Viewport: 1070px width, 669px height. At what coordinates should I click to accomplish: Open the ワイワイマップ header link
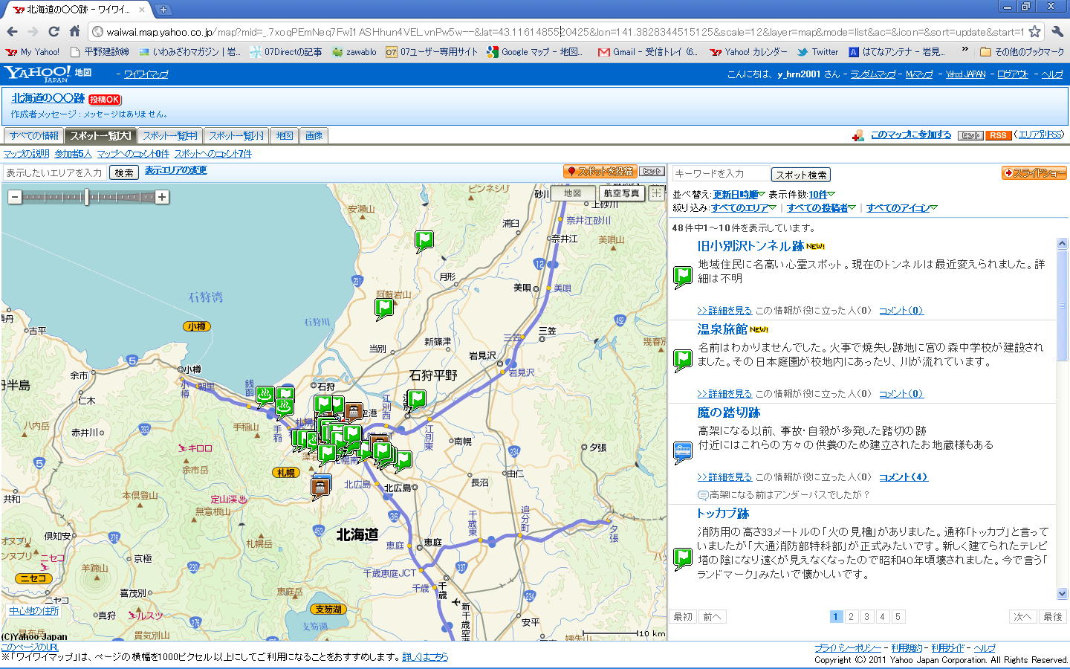146,74
